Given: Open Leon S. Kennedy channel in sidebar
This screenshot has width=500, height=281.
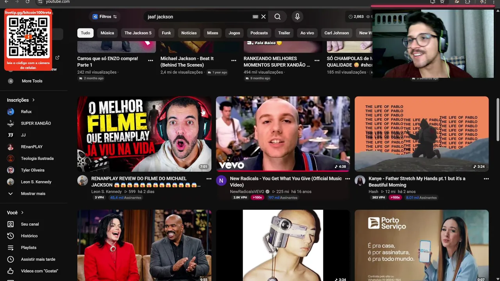Looking at the screenshot, I should (36, 182).
